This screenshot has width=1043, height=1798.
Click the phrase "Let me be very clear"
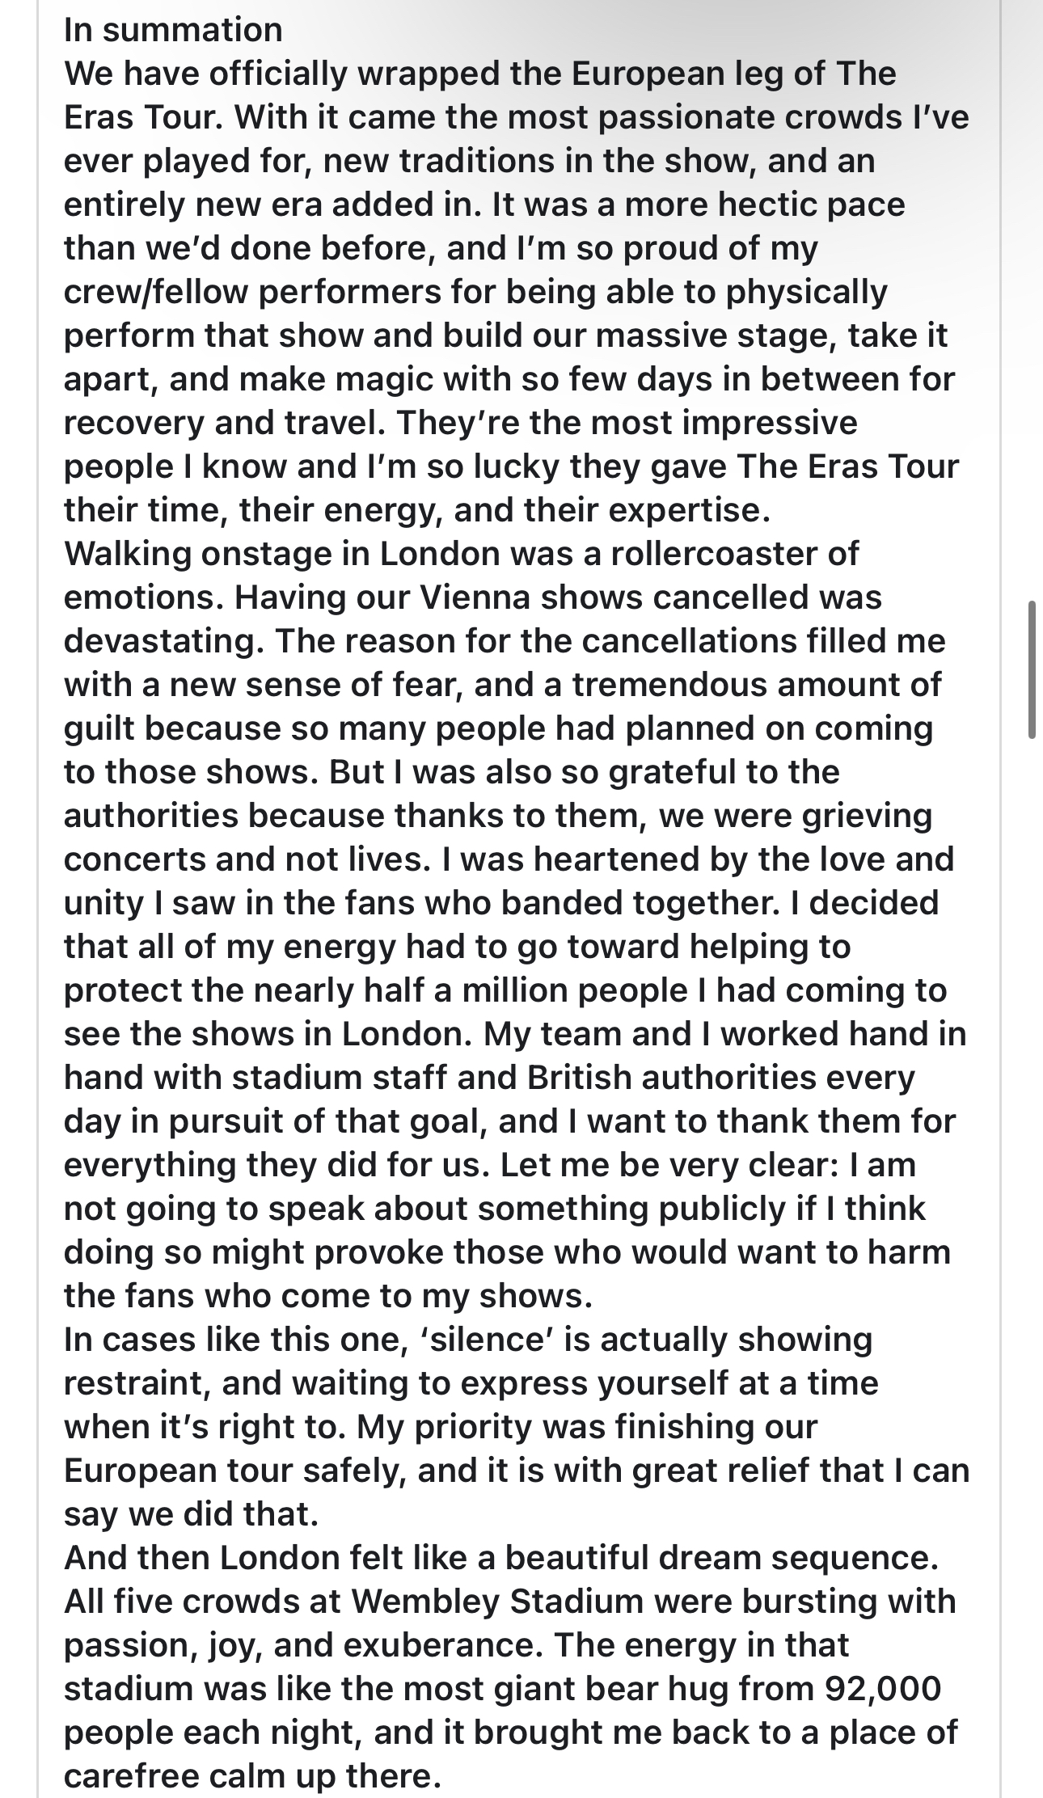661,1165
